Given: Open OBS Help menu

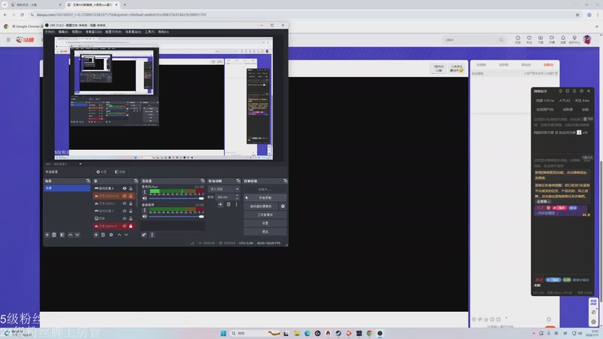Looking at the screenshot, I should (164, 32).
